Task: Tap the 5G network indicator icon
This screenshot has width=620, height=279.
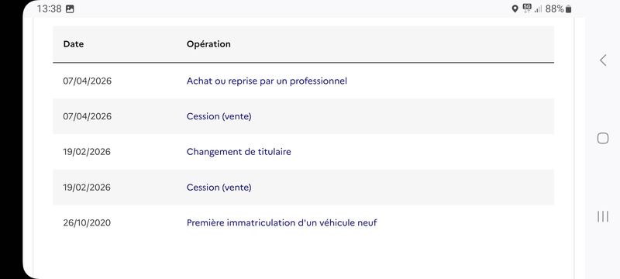Action: click(x=527, y=9)
